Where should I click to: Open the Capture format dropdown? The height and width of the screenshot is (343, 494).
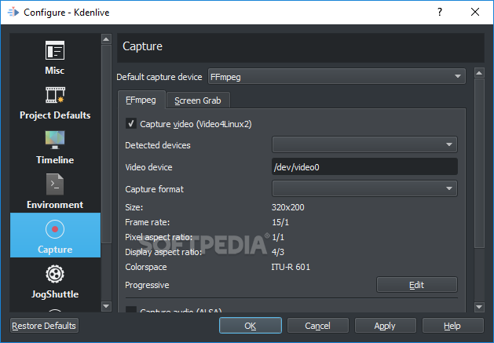point(364,188)
